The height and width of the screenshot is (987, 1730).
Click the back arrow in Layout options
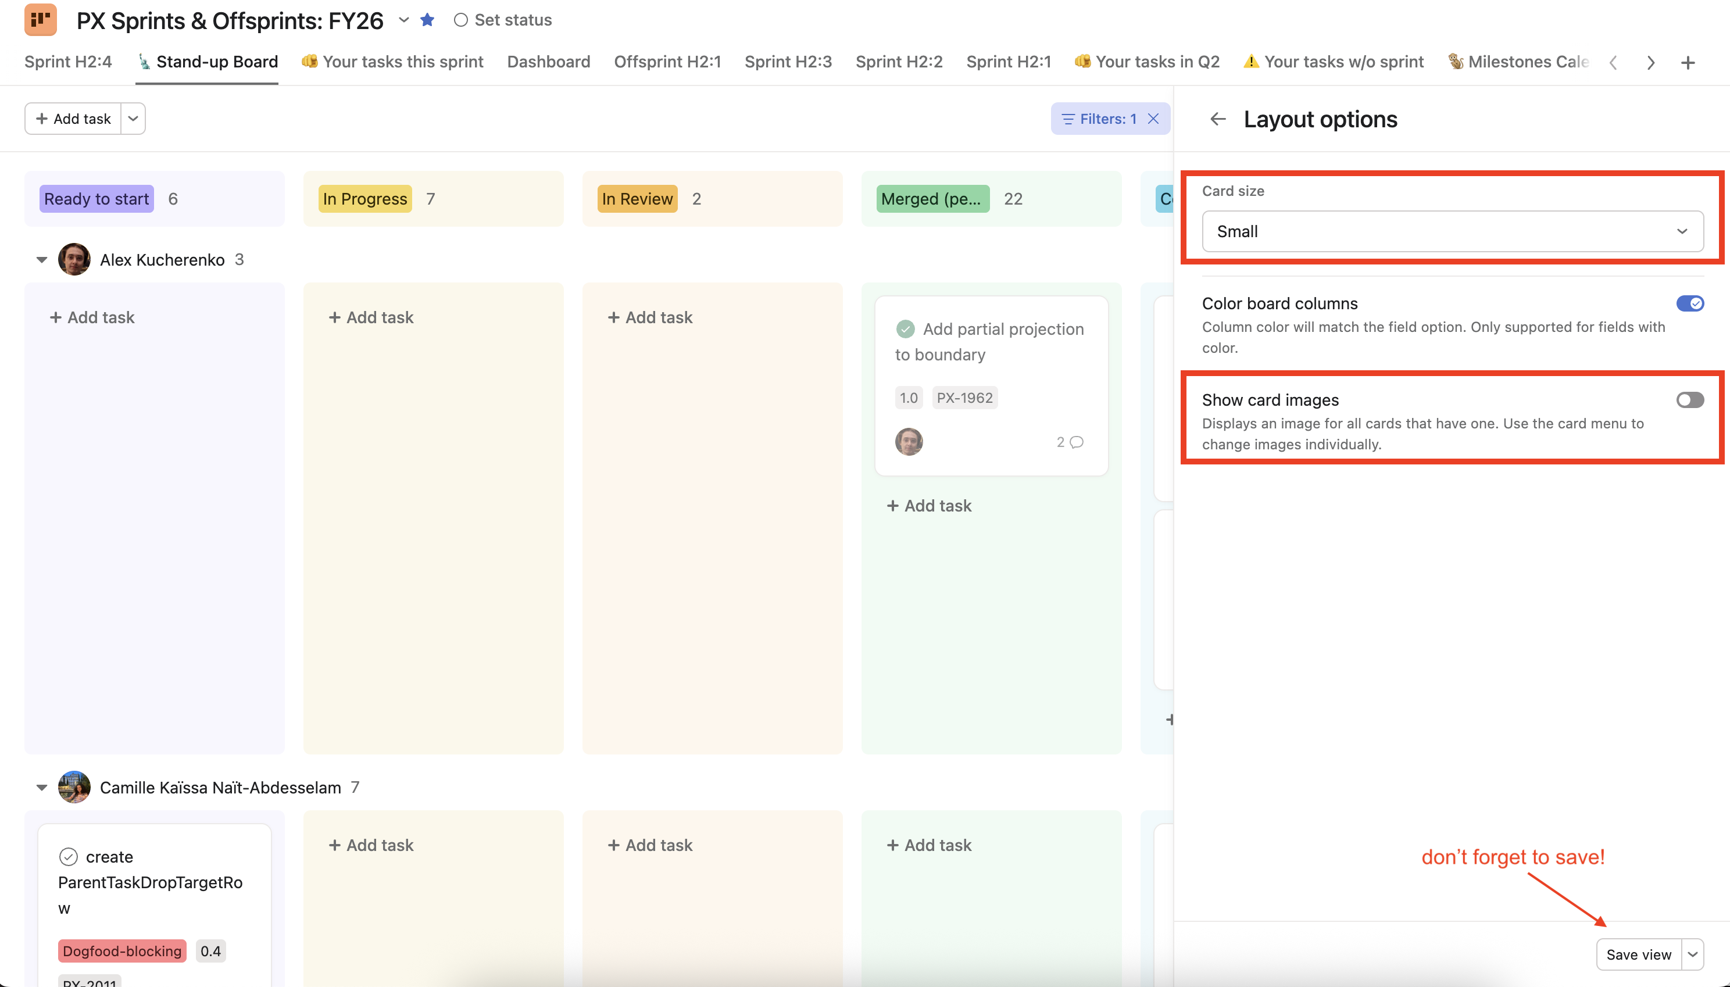click(1217, 119)
